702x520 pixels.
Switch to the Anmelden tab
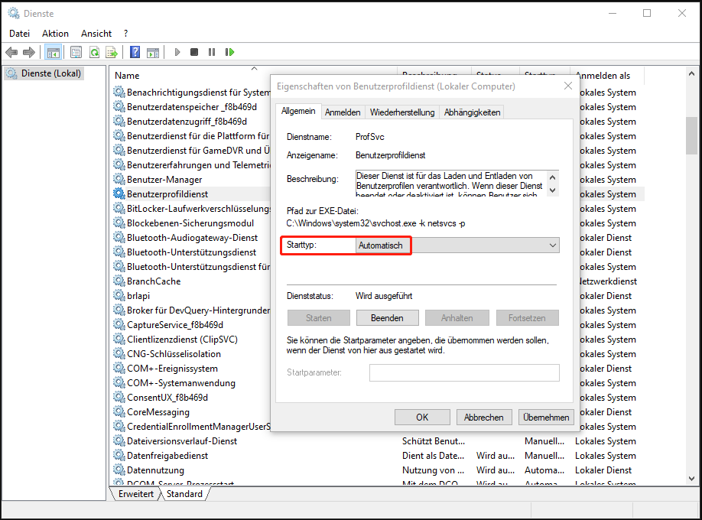coord(343,111)
